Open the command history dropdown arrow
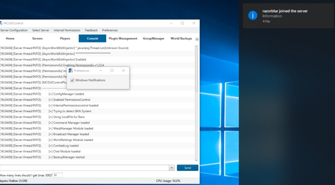This screenshot has width=335, height=185. [x=171, y=168]
